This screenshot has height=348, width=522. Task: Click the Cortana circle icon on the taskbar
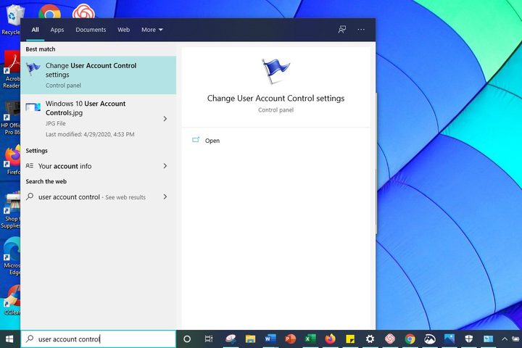pyautogui.click(x=187, y=339)
